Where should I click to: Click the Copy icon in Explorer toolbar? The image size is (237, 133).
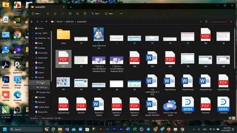pyautogui.click(x=55, y=14)
